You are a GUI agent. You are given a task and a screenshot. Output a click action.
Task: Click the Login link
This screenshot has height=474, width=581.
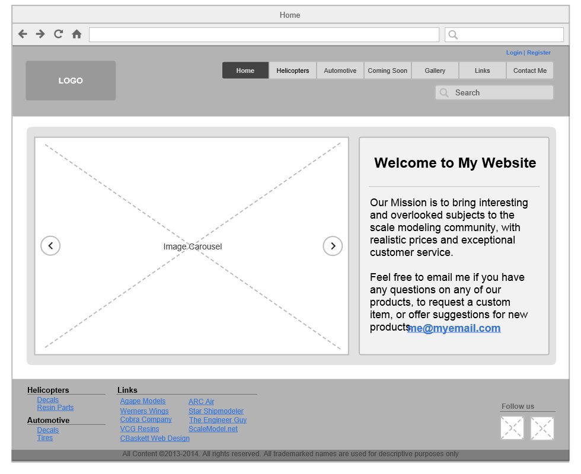click(514, 53)
